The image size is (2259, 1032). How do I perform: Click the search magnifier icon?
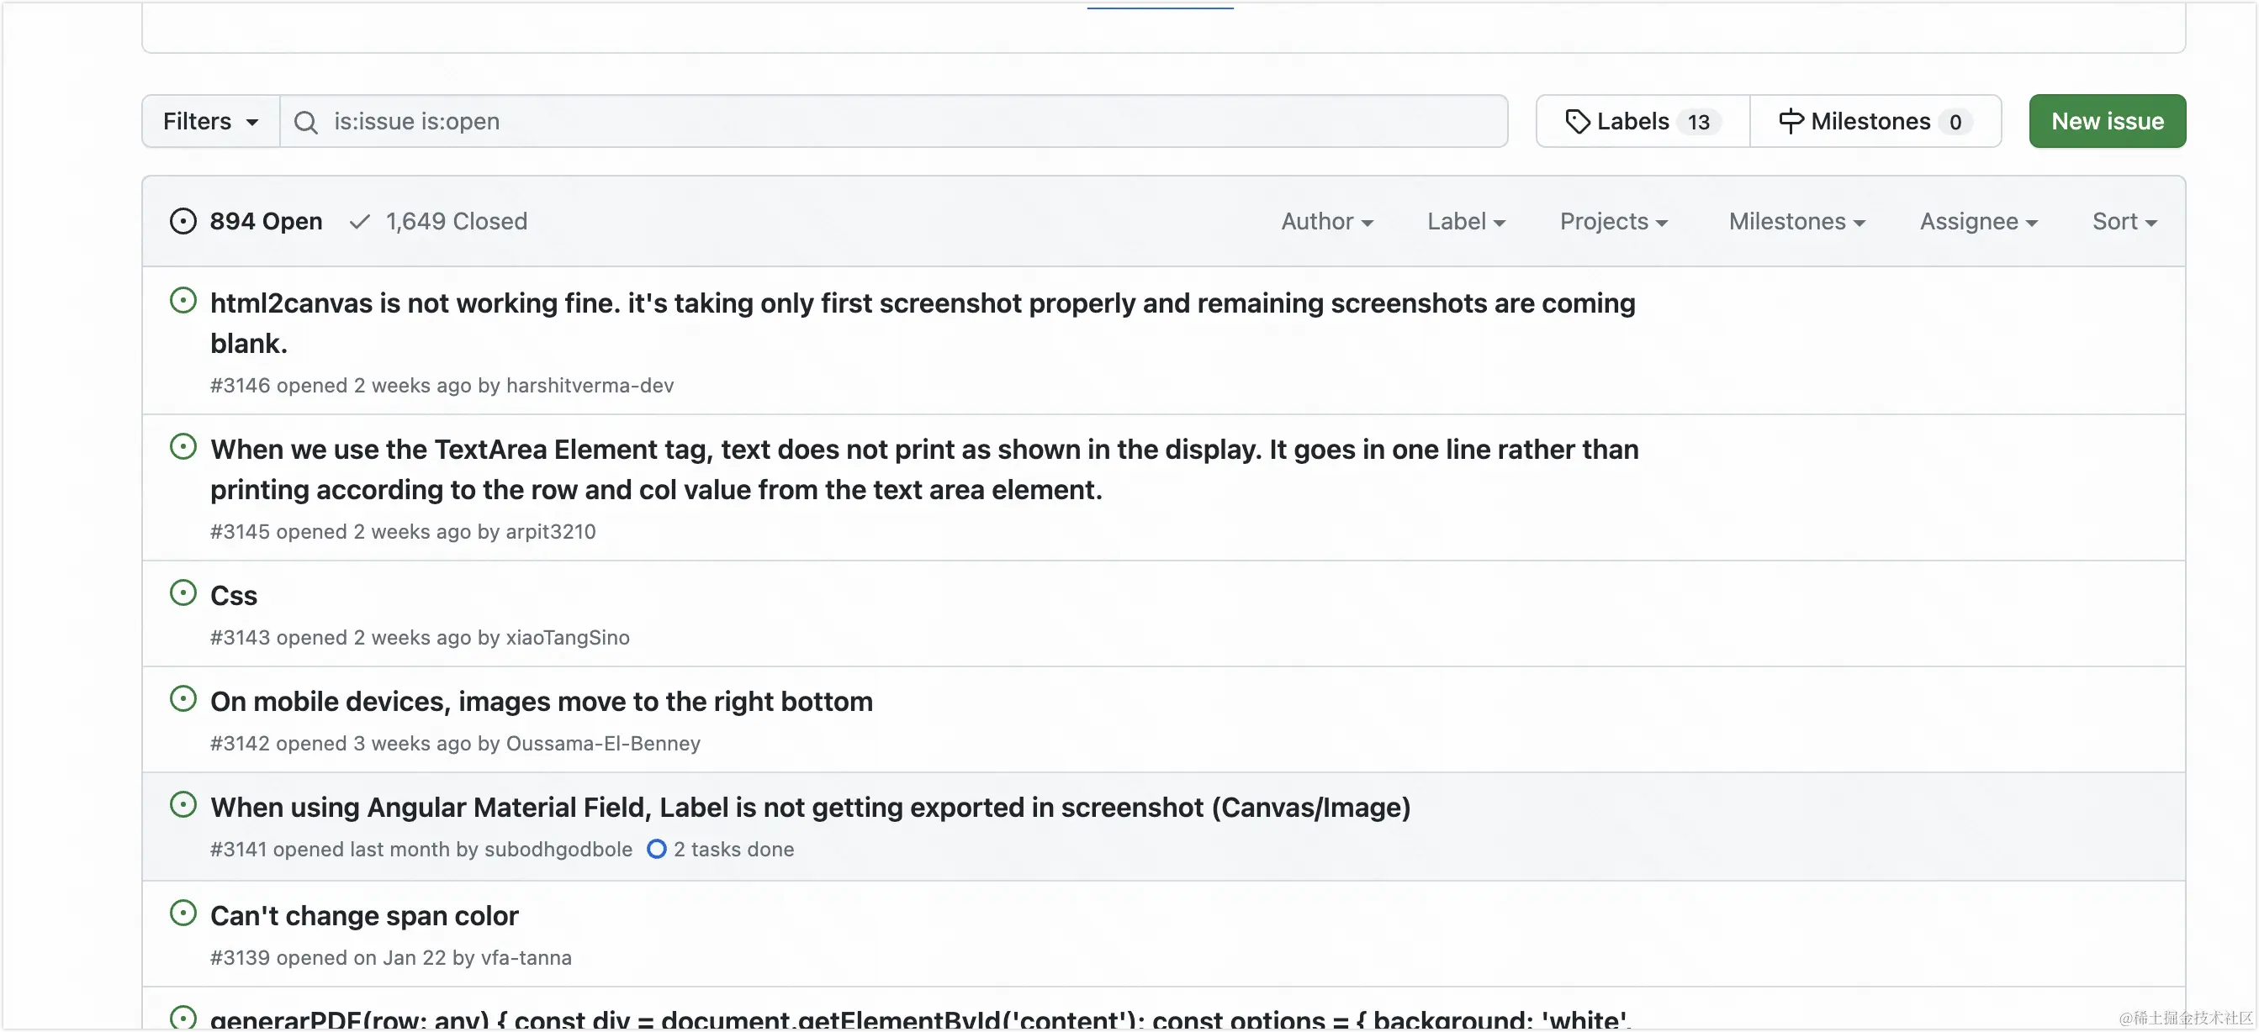(x=305, y=122)
